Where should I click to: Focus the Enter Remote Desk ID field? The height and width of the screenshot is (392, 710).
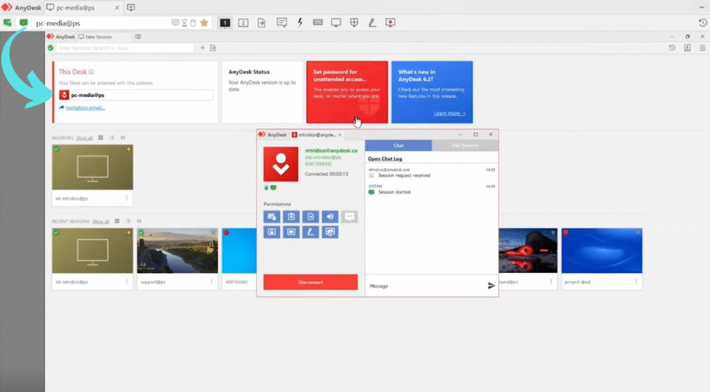[125, 48]
